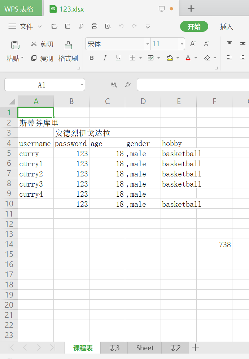Align text left icon
The width and height of the screenshot is (249, 359).
point(230,58)
